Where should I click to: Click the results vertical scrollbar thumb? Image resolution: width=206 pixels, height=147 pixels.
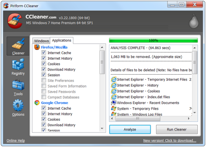pyautogui.click(x=195, y=63)
